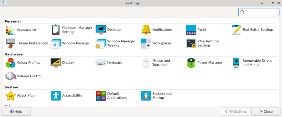Focus the settings search field

pos(259,12)
